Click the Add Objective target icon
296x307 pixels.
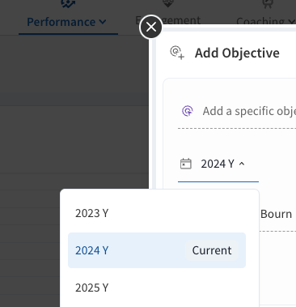[177, 53]
